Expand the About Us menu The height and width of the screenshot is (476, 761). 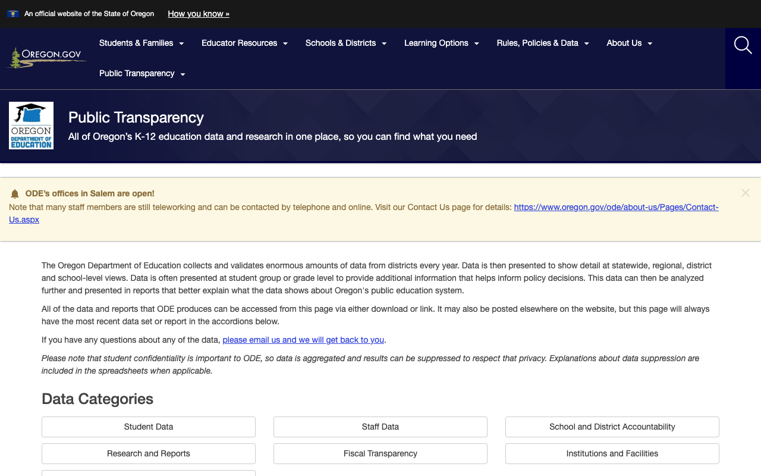click(x=630, y=43)
